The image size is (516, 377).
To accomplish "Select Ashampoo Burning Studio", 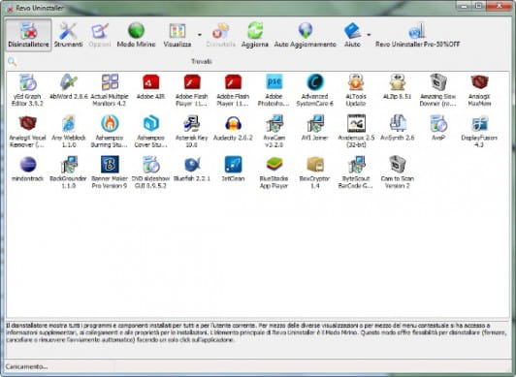I will tap(110, 132).
